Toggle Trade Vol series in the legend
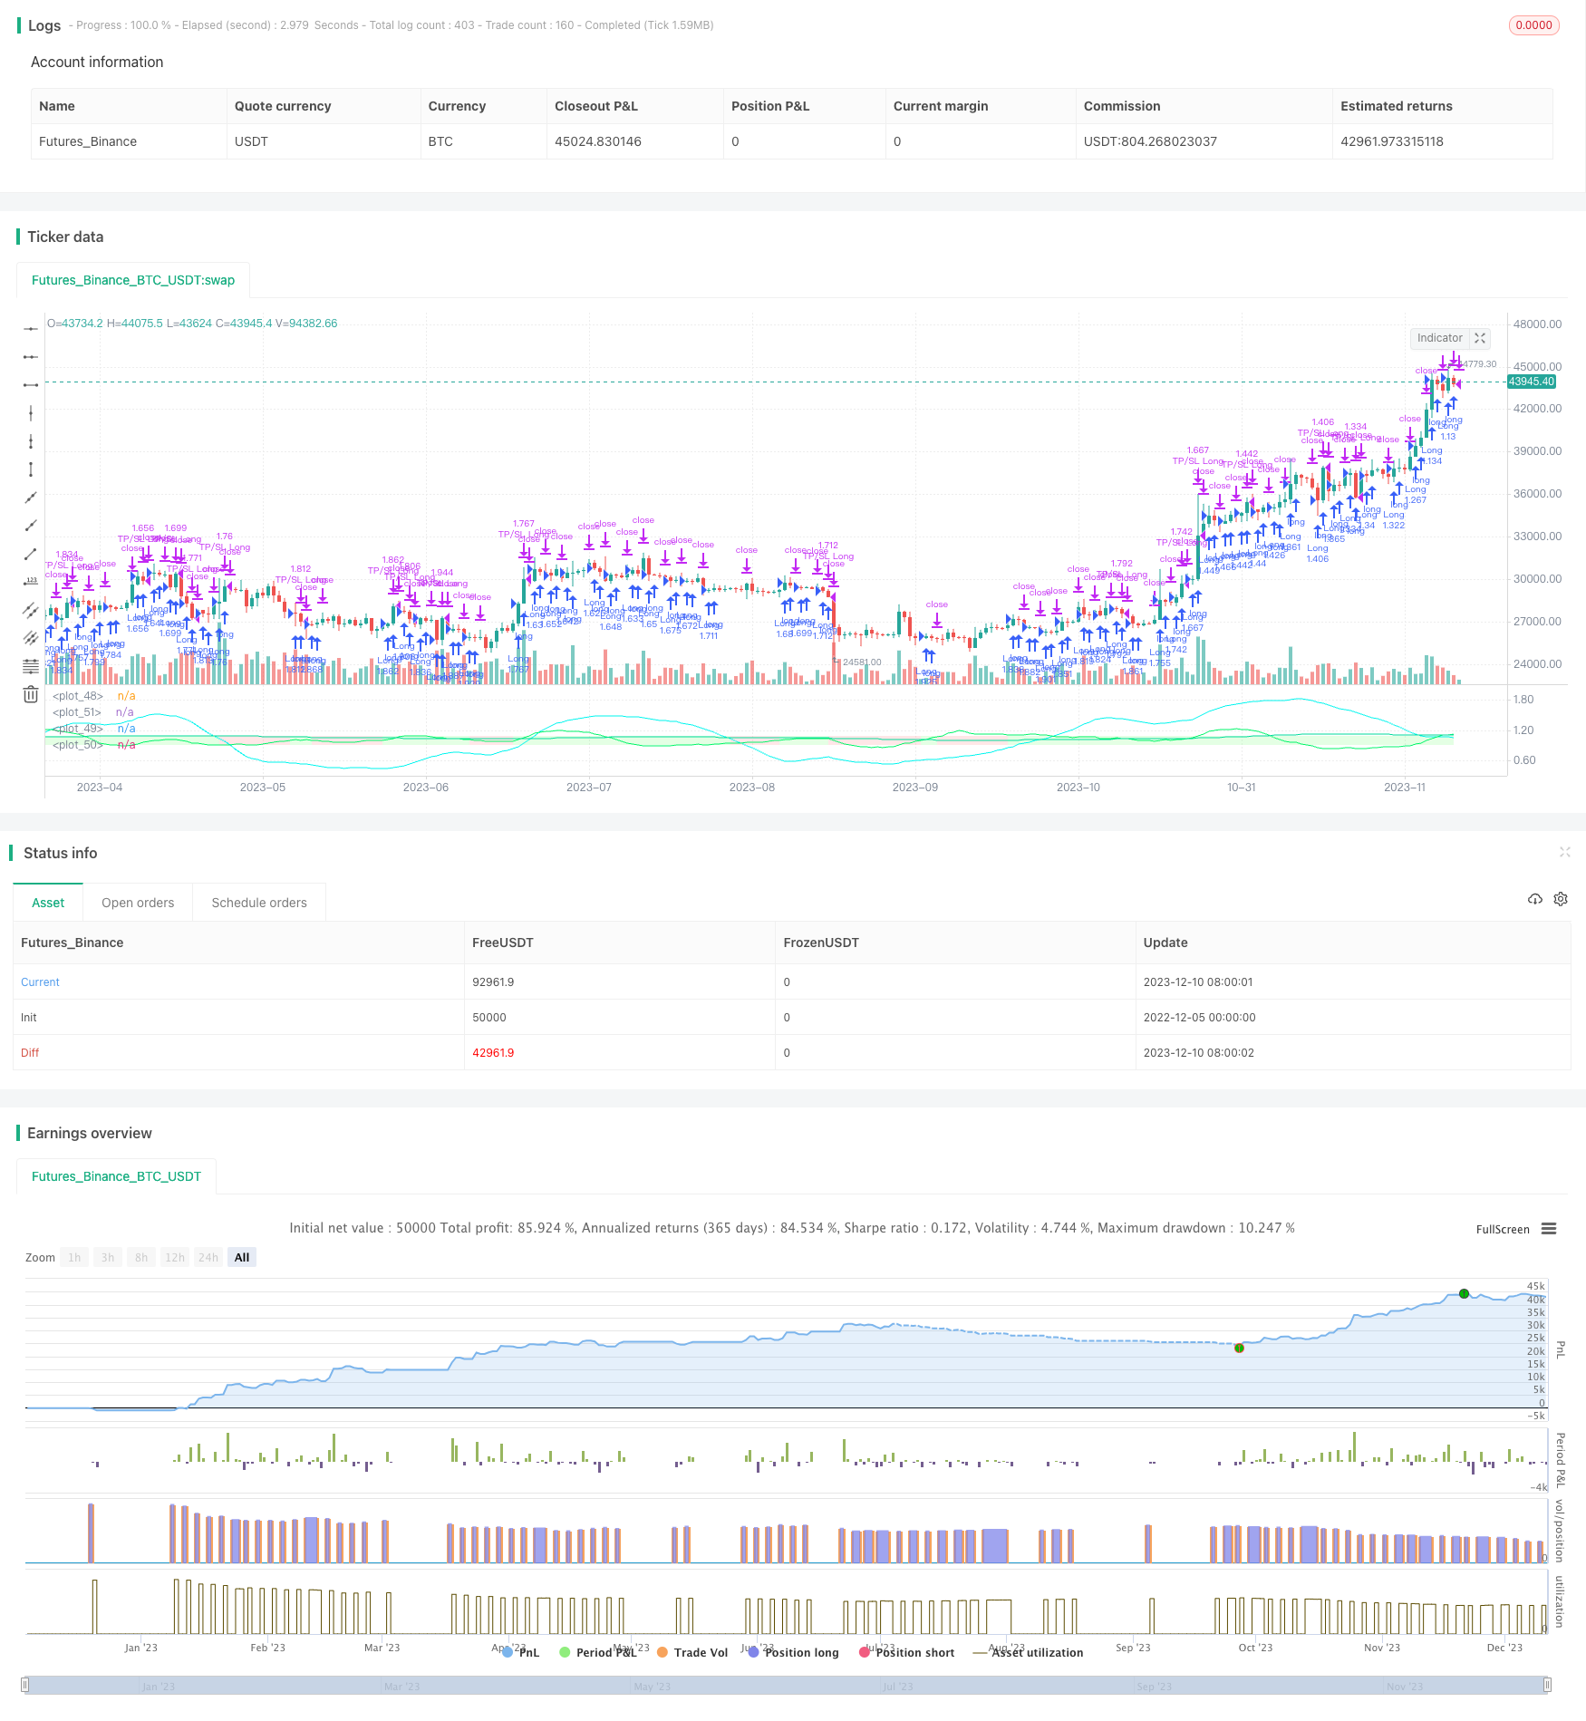The image size is (1586, 1721). (x=692, y=1652)
